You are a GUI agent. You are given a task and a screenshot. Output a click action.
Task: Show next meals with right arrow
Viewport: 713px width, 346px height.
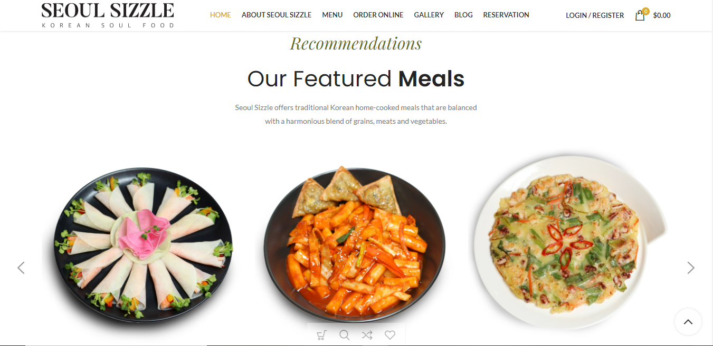coord(691,268)
